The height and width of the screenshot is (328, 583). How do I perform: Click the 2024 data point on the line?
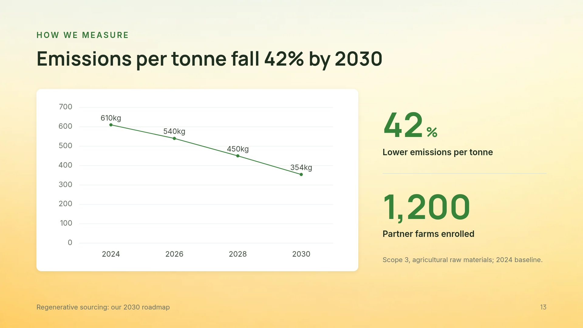point(111,125)
